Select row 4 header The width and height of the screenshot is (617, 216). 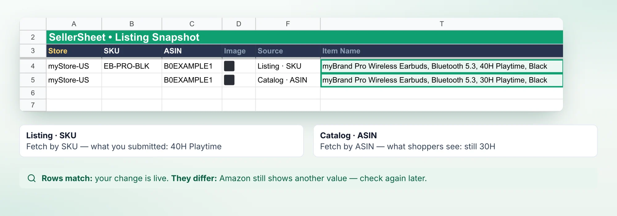point(33,66)
